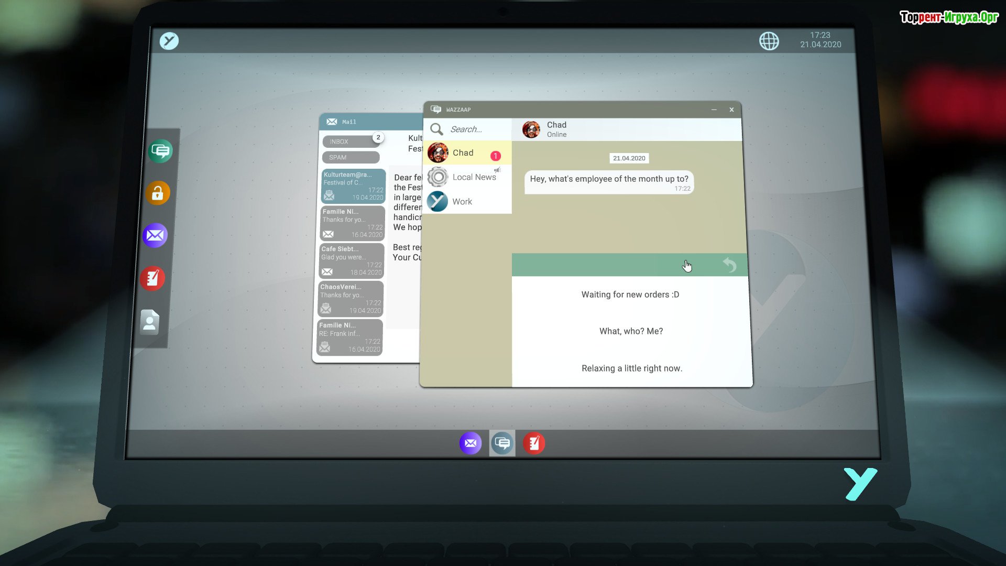Click the Y logo start button
This screenshot has height=566, width=1006.
[x=169, y=41]
